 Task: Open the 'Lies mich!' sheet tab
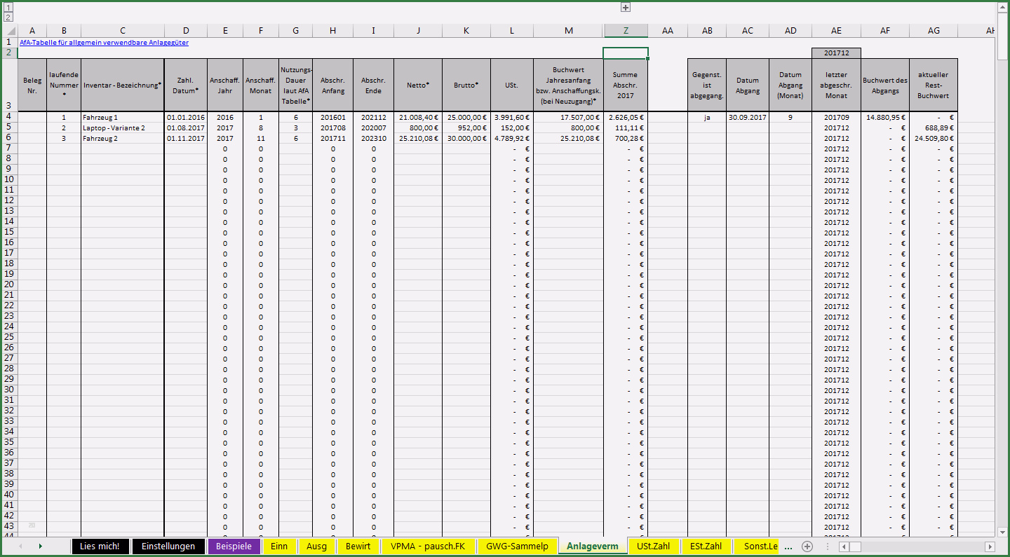(x=100, y=546)
